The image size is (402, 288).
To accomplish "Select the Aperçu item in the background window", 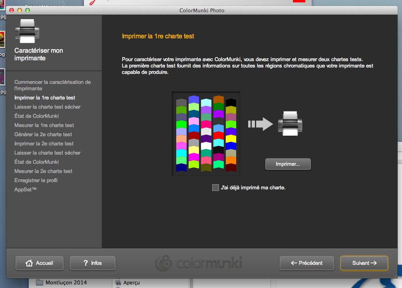I will coord(127,282).
